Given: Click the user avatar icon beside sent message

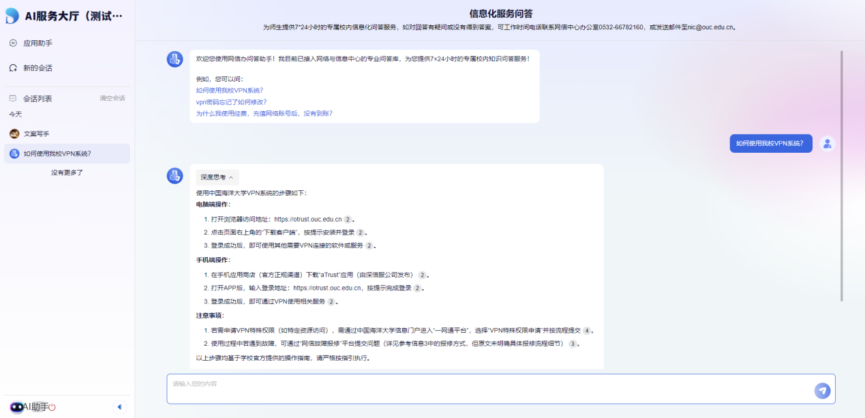Looking at the screenshot, I should (x=827, y=143).
